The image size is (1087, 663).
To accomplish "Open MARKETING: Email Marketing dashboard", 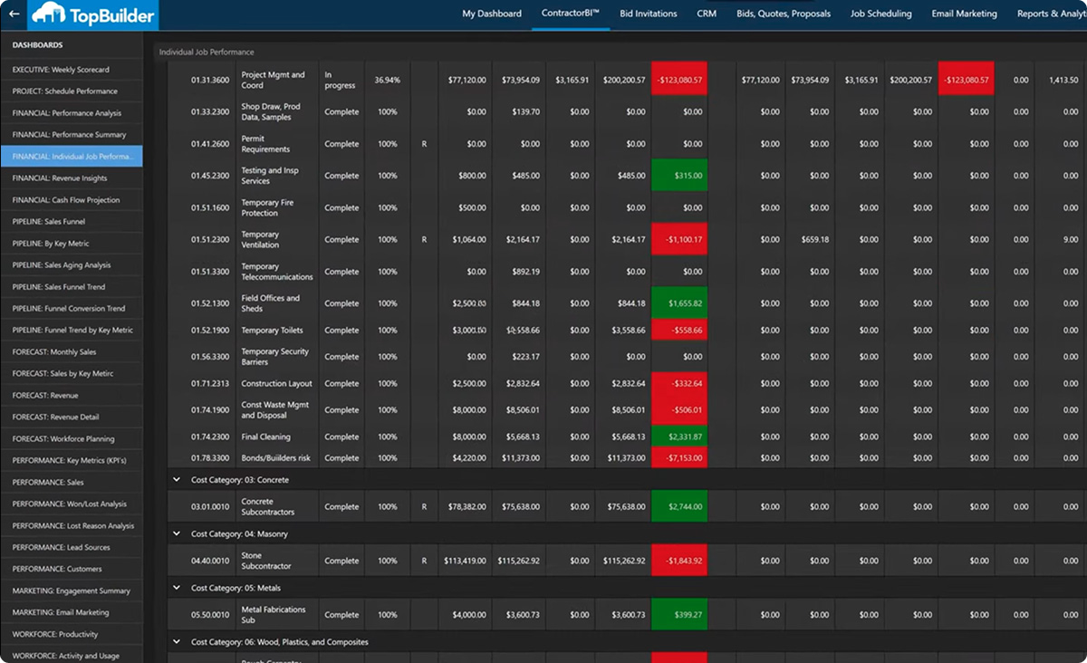I will pyautogui.click(x=72, y=613).
